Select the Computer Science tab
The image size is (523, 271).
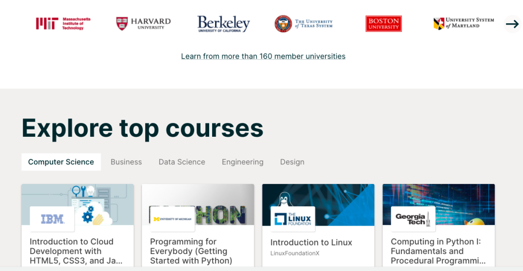coord(61,162)
